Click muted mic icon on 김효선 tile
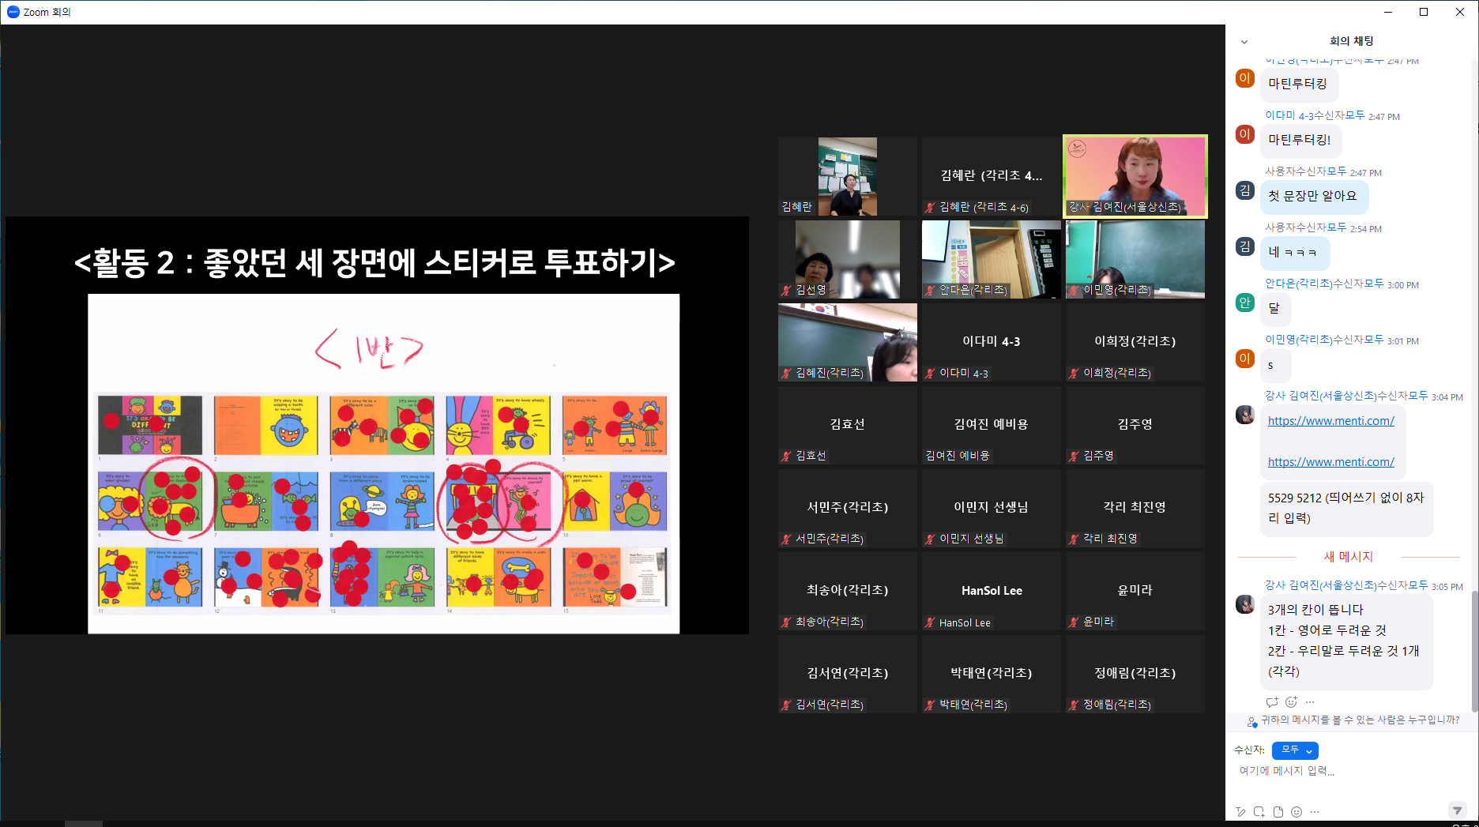The image size is (1479, 827). 786,456
